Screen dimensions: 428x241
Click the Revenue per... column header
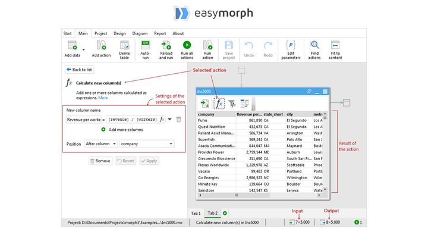(x=249, y=114)
